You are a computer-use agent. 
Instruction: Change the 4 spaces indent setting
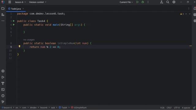tap(186, 108)
